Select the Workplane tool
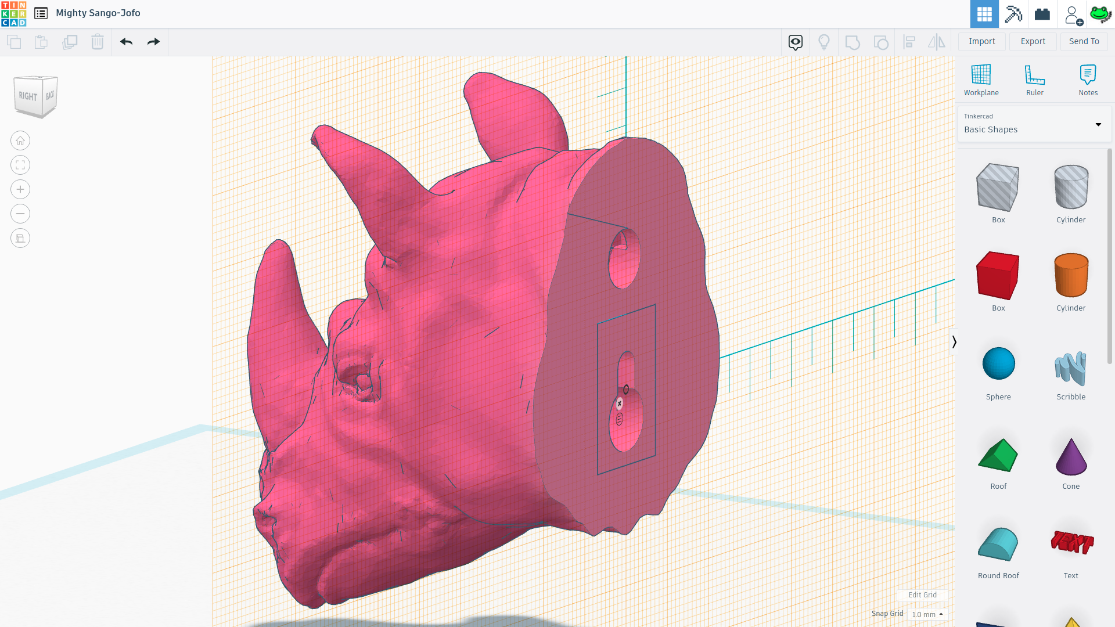This screenshot has height=627, width=1115. pyautogui.click(x=981, y=80)
